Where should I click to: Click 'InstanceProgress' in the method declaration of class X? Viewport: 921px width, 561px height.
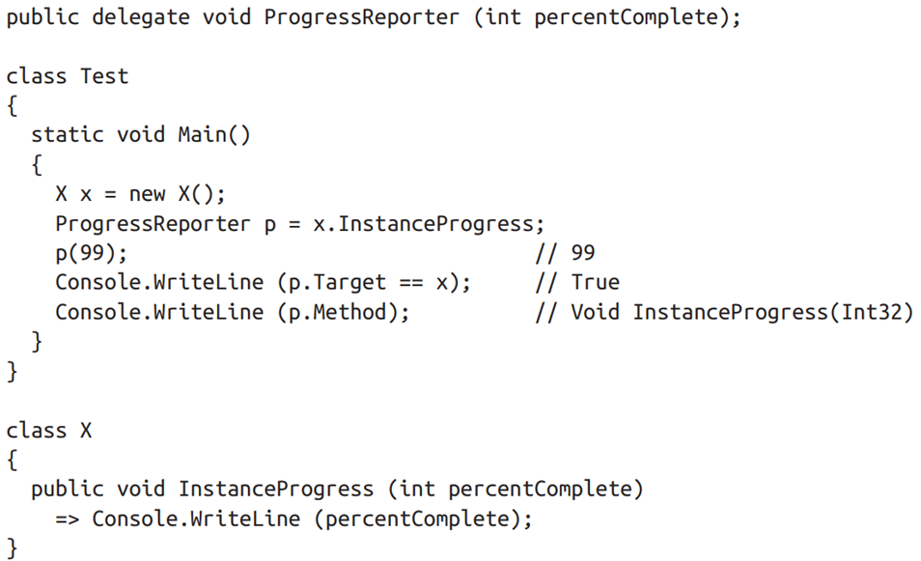coord(275,490)
